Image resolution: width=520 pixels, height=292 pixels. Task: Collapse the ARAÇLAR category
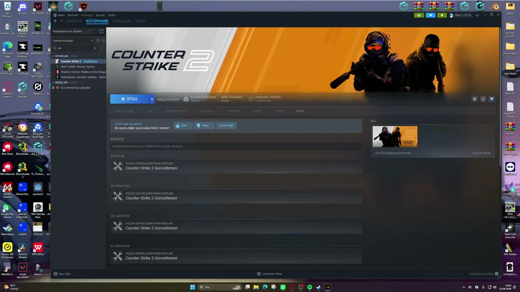click(x=53, y=82)
